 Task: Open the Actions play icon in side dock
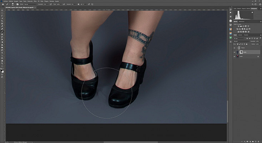point(231,12)
